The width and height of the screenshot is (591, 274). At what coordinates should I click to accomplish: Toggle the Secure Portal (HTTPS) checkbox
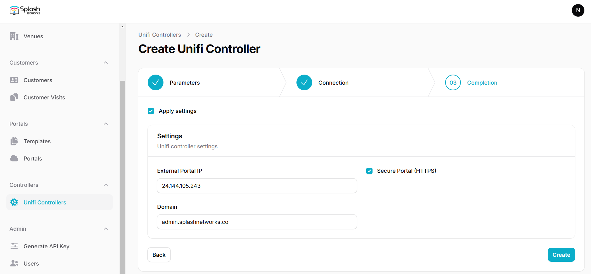click(369, 171)
